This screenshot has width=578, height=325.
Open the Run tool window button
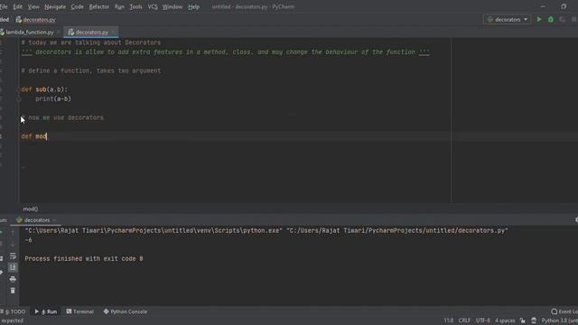tap(46, 311)
